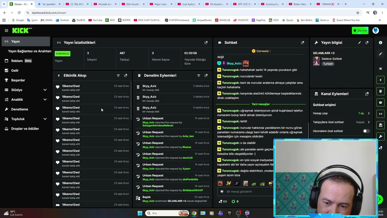The height and width of the screenshot is (218, 387).
Task: Select Yayın in the sidebar
Action: point(26,41)
